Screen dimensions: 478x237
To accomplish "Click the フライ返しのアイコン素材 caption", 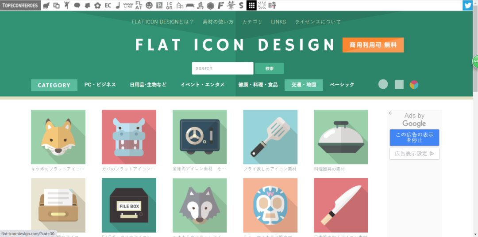I will 270,169.
